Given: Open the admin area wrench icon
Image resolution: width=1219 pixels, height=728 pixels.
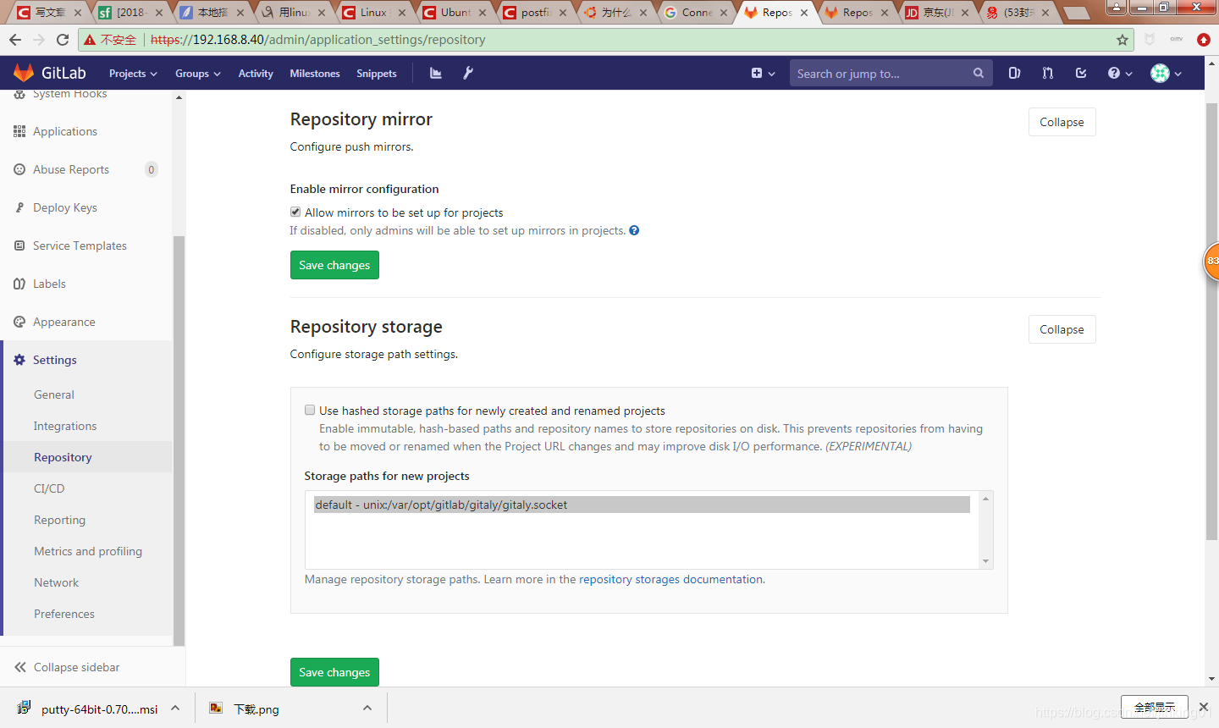Looking at the screenshot, I should coord(468,74).
